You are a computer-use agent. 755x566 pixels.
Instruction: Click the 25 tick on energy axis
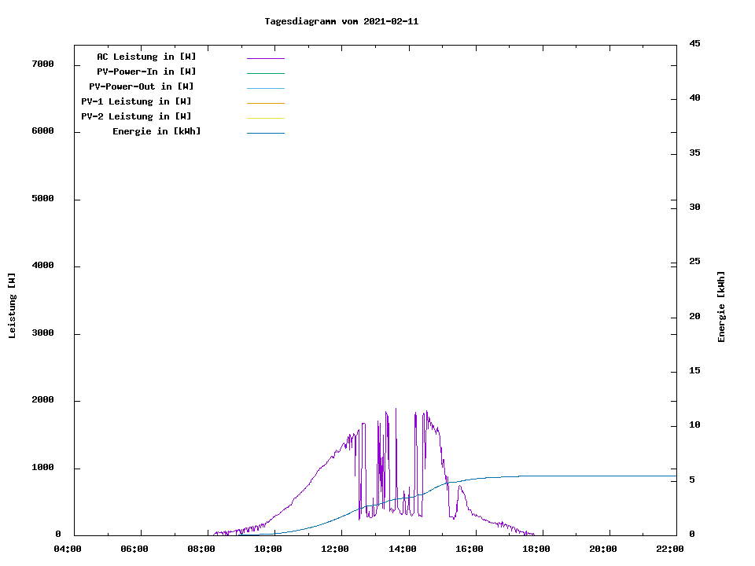pyautogui.click(x=694, y=262)
